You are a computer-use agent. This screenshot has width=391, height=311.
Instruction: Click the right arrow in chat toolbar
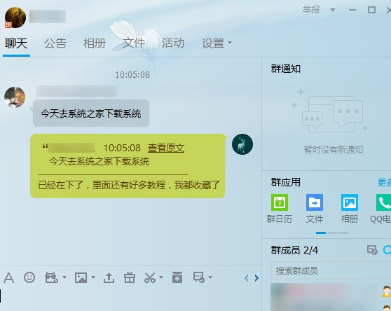[256, 278]
